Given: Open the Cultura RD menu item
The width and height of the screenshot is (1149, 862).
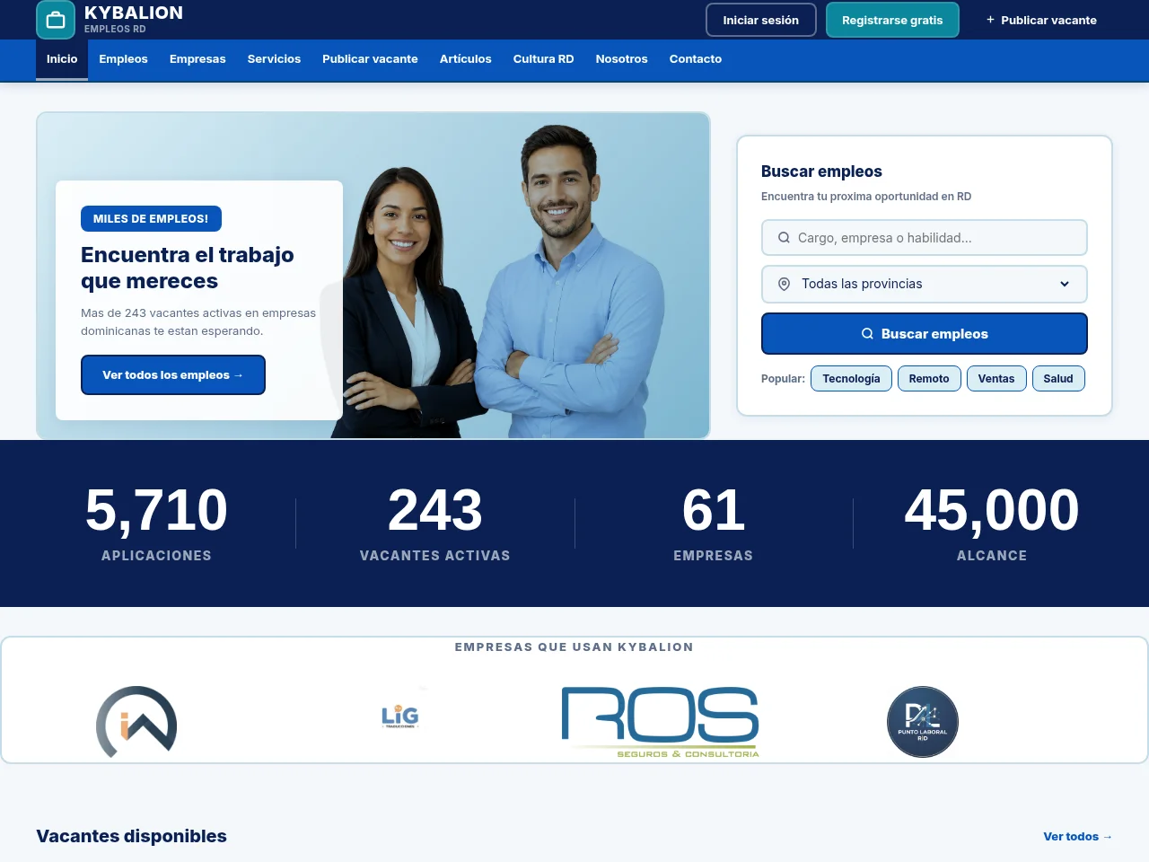Looking at the screenshot, I should coord(543,59).
